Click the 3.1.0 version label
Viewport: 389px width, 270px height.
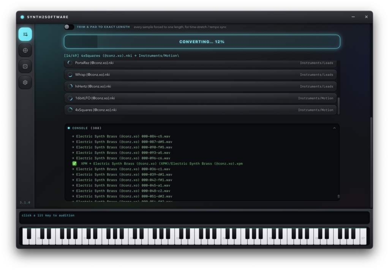pyautogui.click(x=25, y=202)
